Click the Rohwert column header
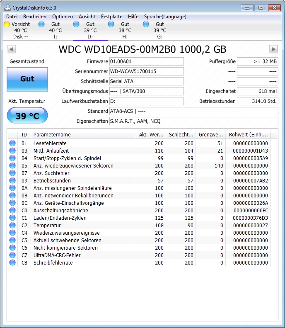 pos(248,134)
